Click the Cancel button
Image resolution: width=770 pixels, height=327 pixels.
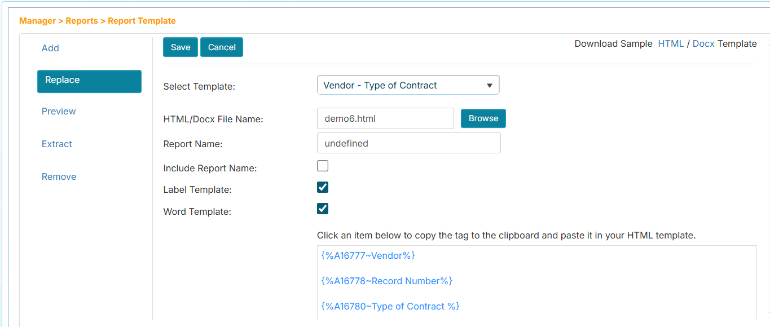[x=221, y=47]
